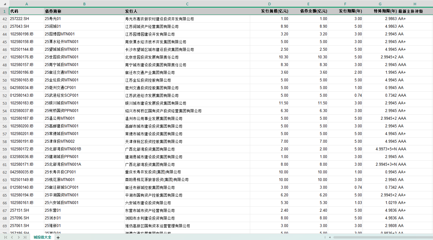Add a new sheet with plus icon
Screen dimensions: 433x240
tap(58, 237)
